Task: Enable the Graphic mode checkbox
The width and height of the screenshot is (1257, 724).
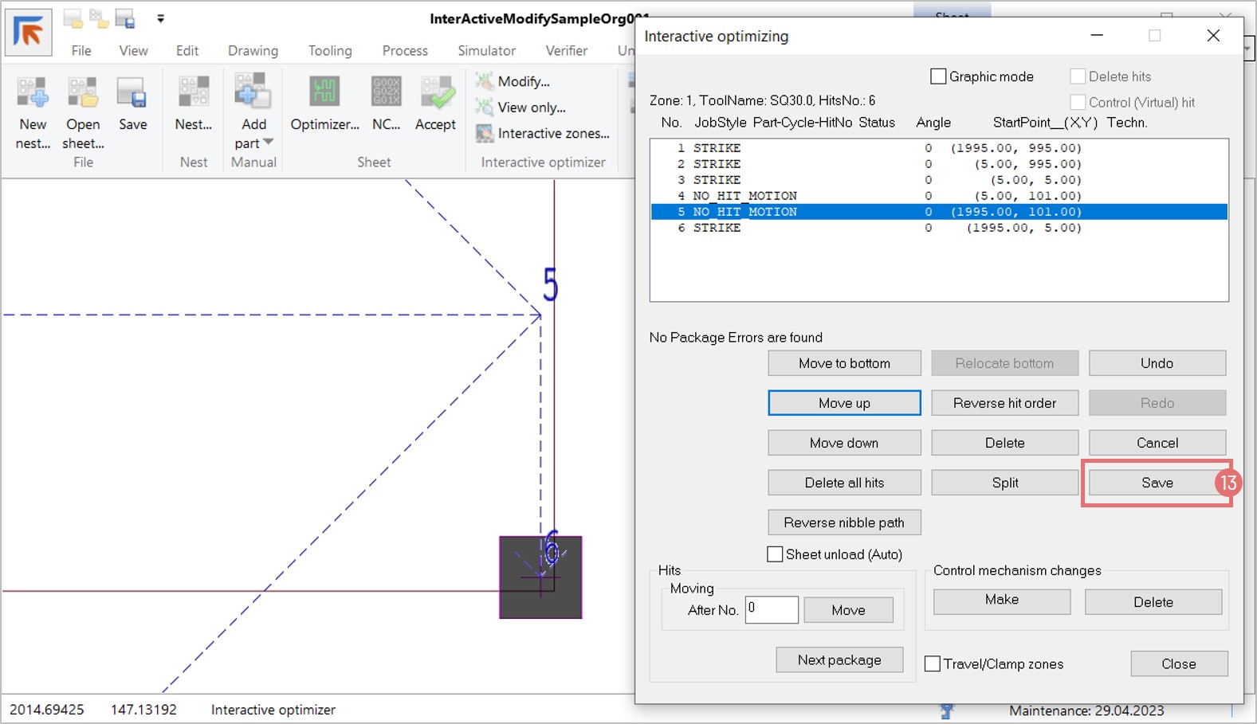Action: (939, 76)
